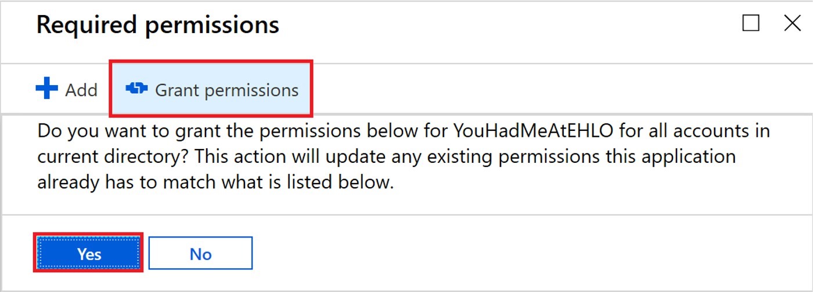Maximize the Required permissions blade
Image resolution: width=814 pixels, height=292 pixels.
750,23
